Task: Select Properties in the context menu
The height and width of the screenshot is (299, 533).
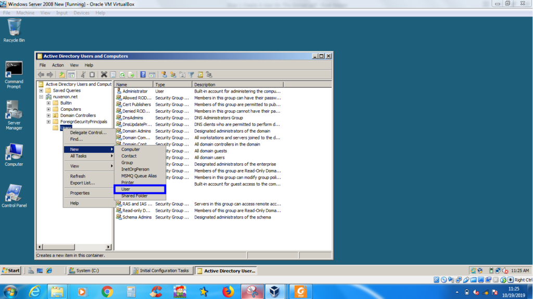Action: [x=89, y=193]
